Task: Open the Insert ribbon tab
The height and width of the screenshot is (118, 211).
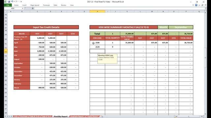Action: pyautogui.click(x=24, y=5)
